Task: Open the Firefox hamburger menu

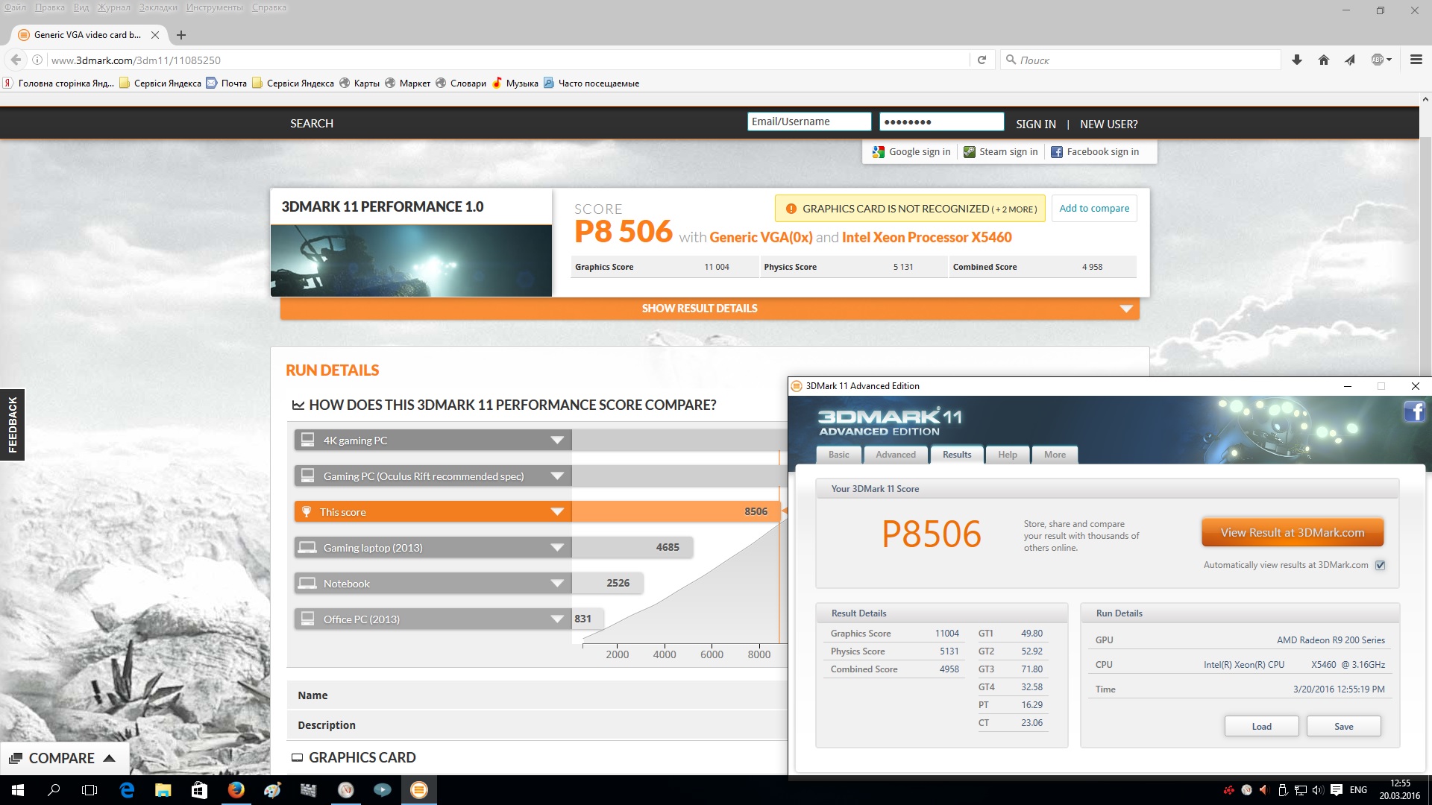Action: pos(1416,60)
